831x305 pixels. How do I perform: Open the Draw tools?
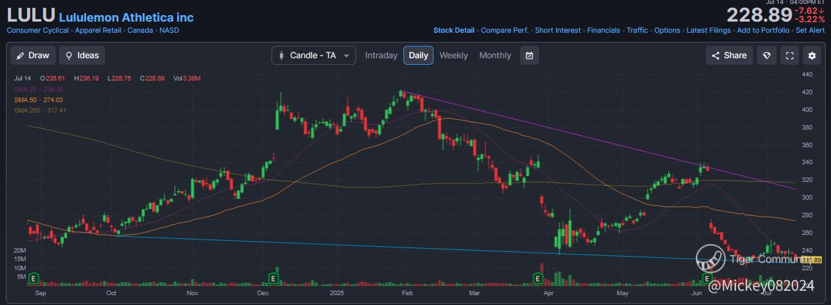tap(33, 56)
